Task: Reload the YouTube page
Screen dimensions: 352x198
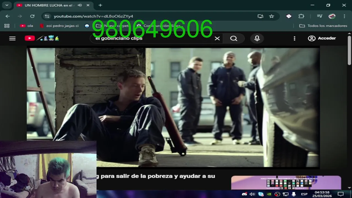Action: 32,16
